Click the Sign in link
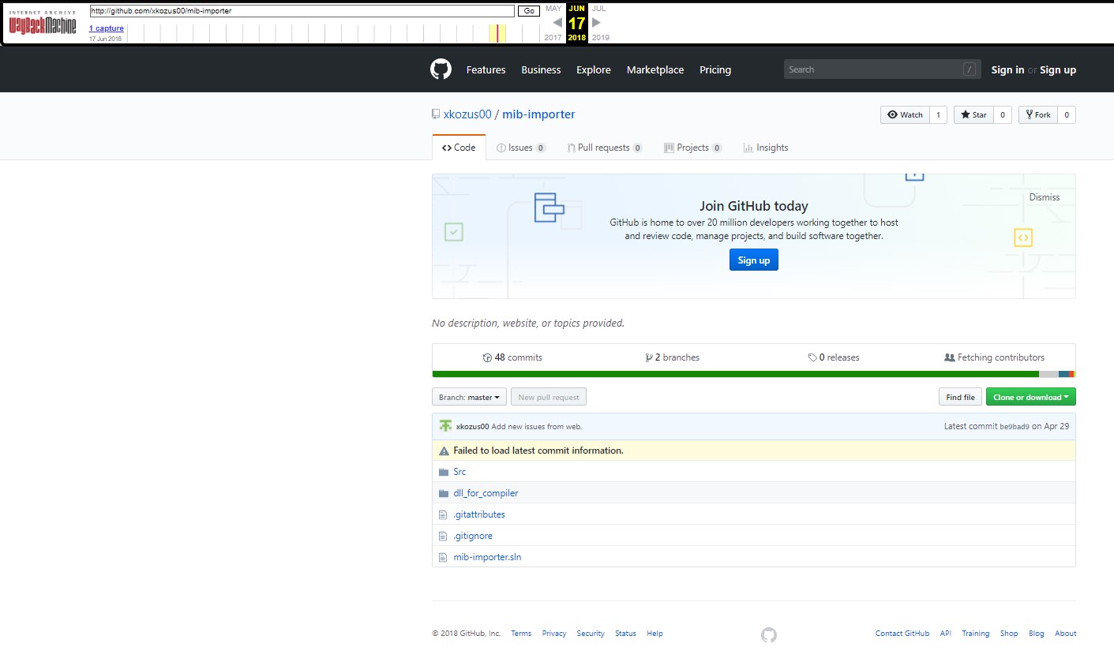The height and width of the screenshot is (662, 1114). 1008,69
